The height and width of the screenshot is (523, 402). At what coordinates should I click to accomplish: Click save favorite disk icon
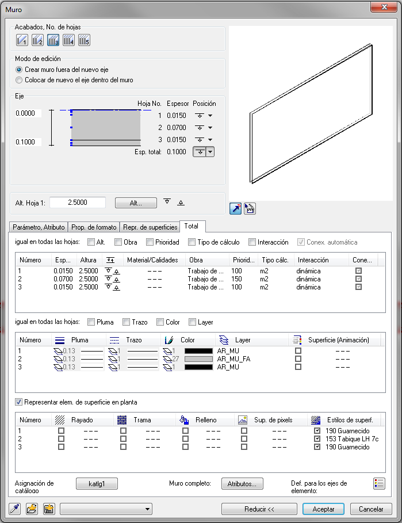pyautogui.click(x=49, y=509)
